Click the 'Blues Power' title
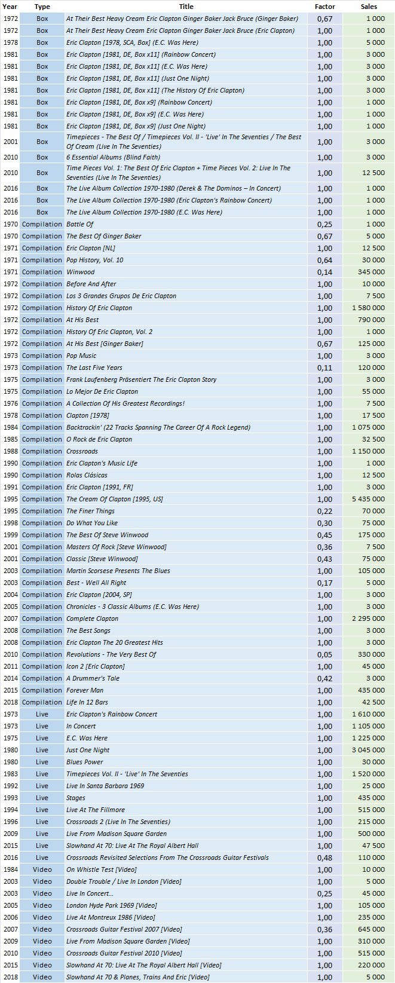Viewport: 395px width, 983px height. tap(85, 762)
